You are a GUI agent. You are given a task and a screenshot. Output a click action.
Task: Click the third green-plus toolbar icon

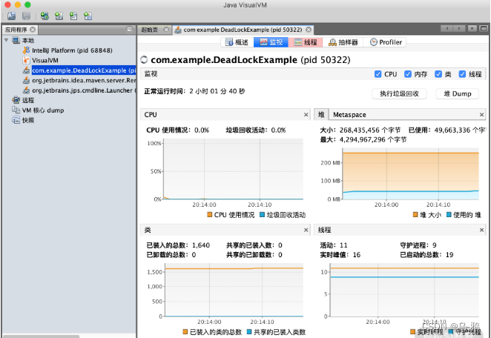point(73,16)
